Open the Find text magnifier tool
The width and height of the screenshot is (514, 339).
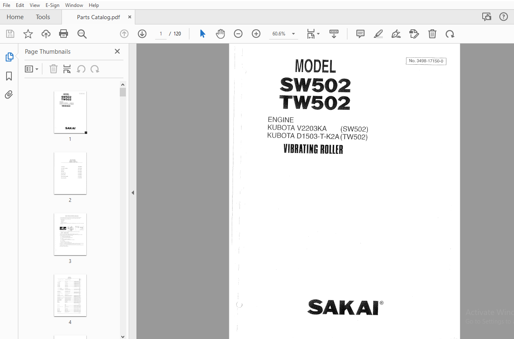[x=82, y=34]
